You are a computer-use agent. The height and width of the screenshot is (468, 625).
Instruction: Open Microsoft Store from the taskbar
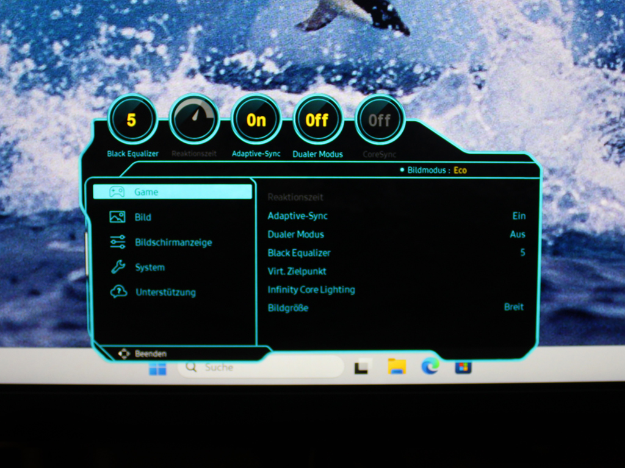click(463, 367)
